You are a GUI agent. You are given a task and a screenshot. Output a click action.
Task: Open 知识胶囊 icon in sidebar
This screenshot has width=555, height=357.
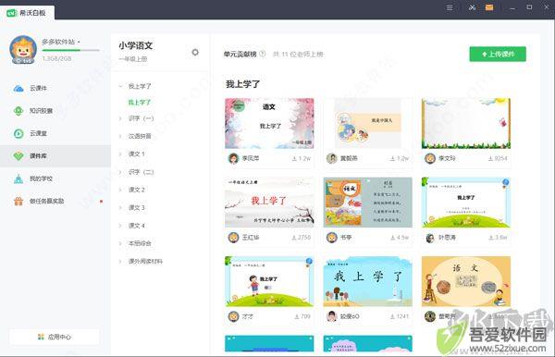[x=18, y=111]
